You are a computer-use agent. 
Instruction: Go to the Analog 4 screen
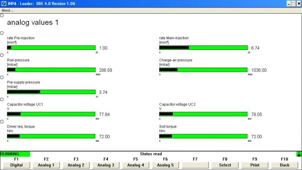coord(136,165)
